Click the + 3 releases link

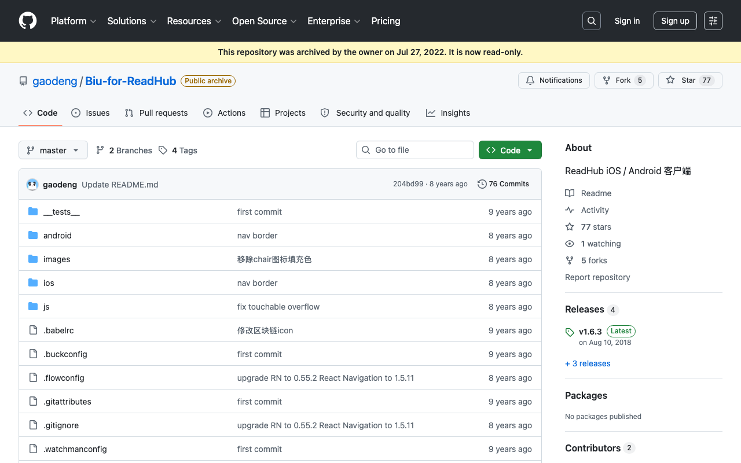(x=588, y=363)
